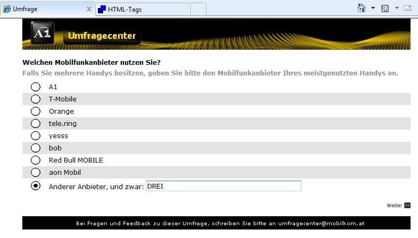
Task: Open a new blank tab
Action: coord(198,10)
